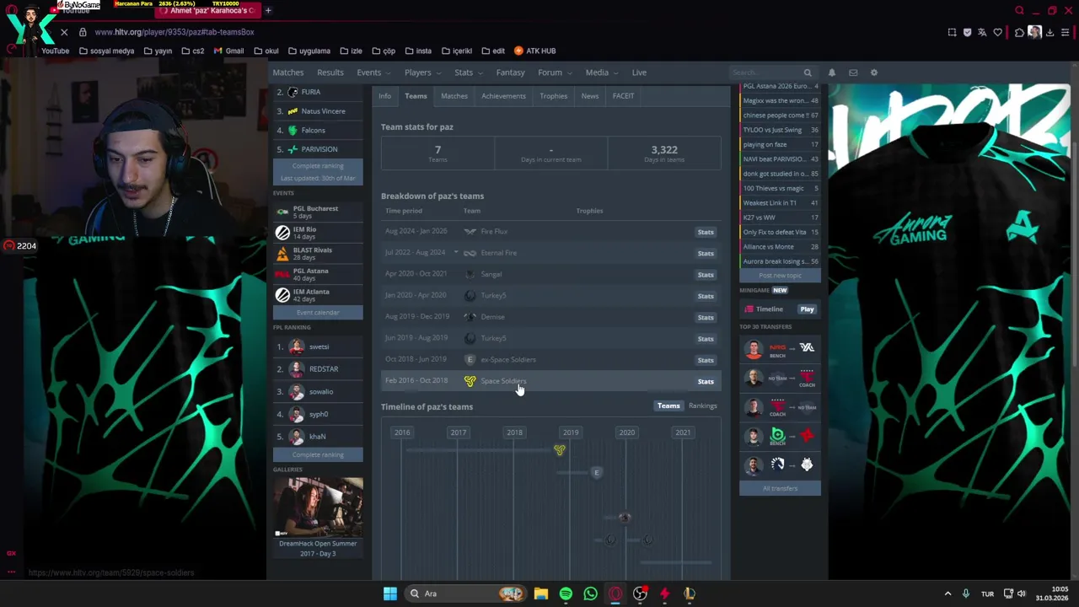Show hidden system tray icons chevron
Viewport: 1079px width, 607px height.
click(x=947, y=594)
